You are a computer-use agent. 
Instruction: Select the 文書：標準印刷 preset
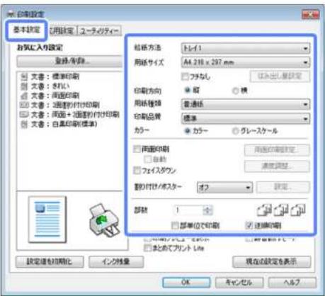coord(55,76)
